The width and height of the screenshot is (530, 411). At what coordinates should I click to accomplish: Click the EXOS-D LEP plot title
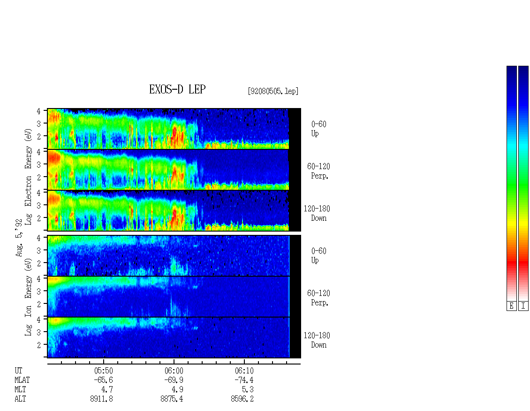[177, 89]
